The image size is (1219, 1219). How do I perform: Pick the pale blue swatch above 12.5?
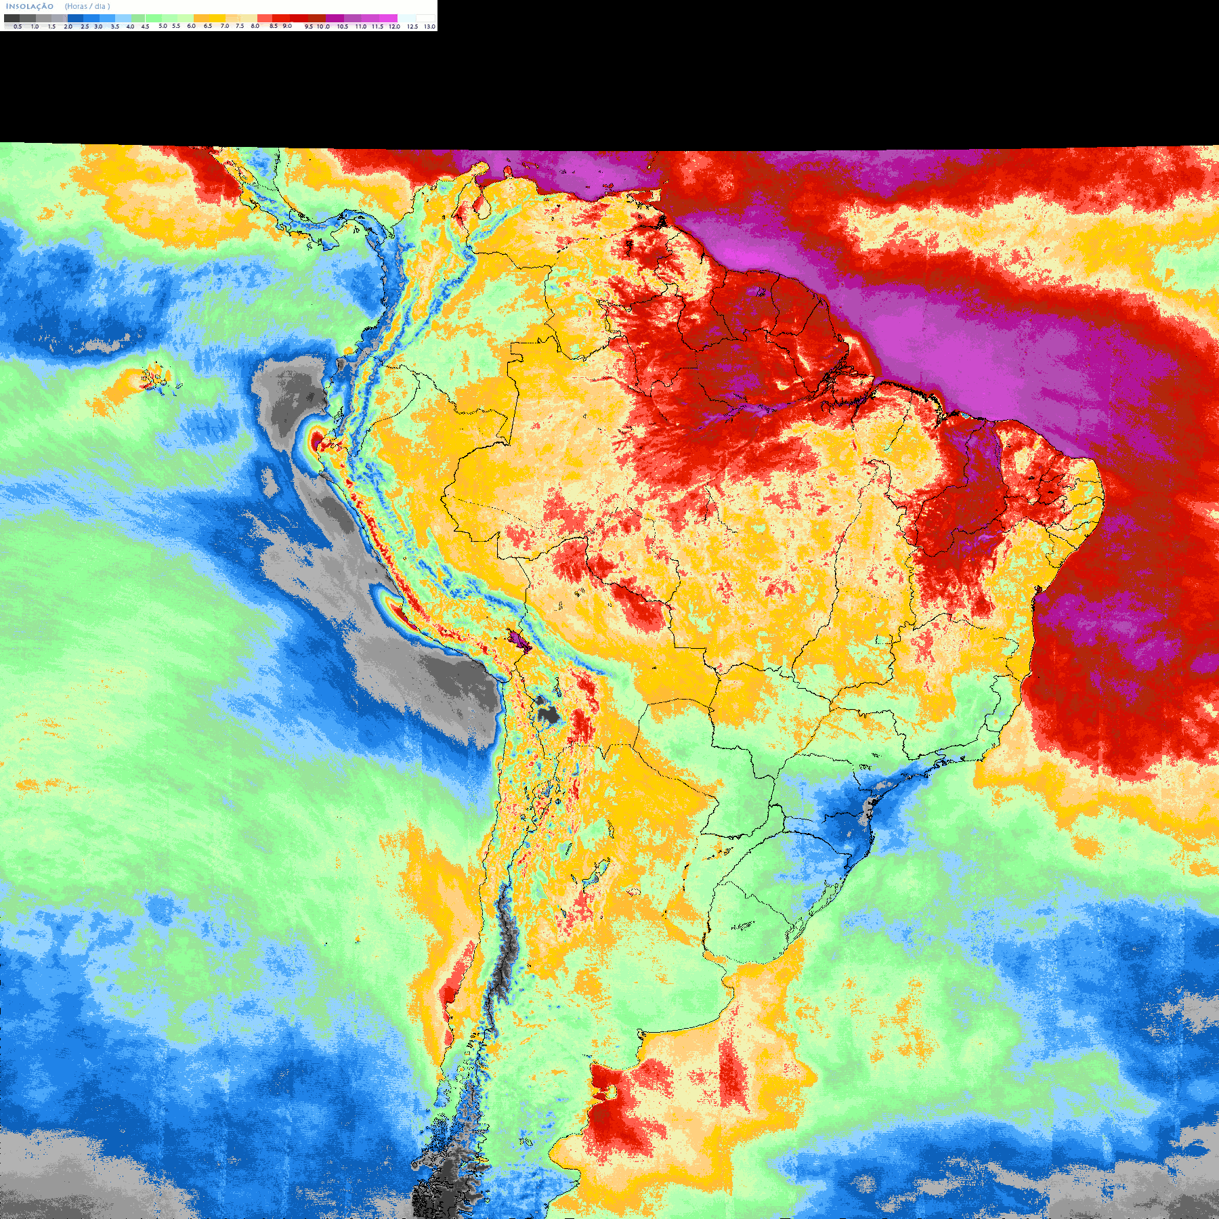(406, 18)
